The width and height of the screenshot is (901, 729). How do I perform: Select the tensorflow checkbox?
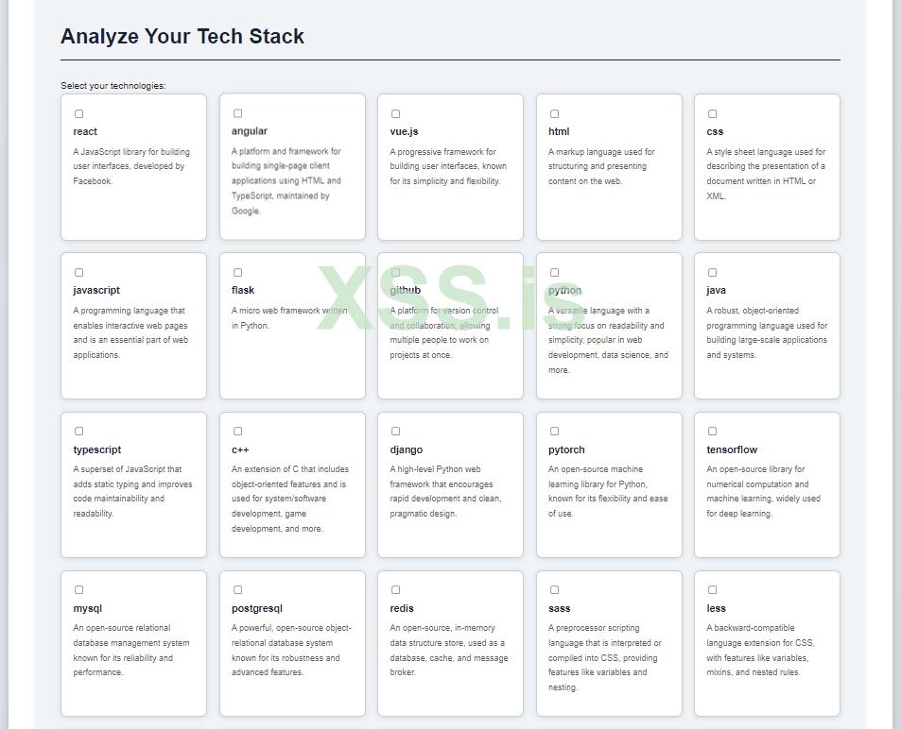(713, 432)
